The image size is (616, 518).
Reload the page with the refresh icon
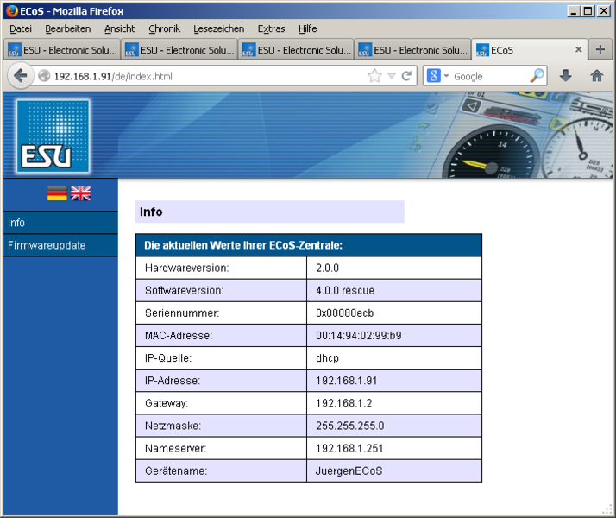406,76
